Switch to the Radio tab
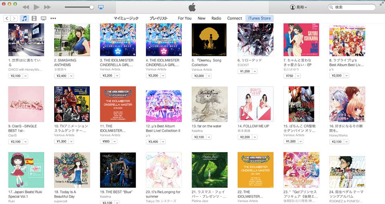Screen dimensions: 385x204 click(x=216, y=18)
